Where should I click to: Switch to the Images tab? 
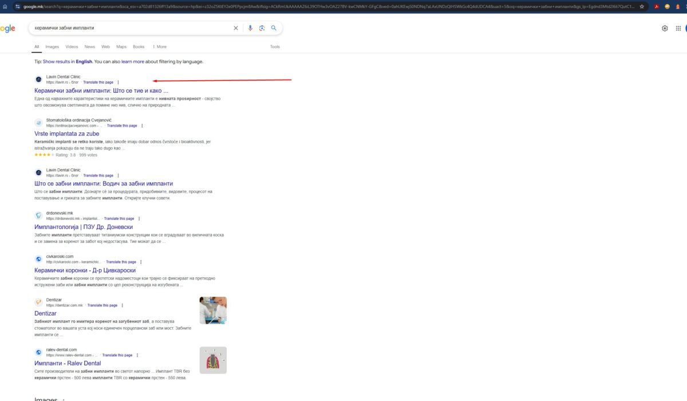(x=52, y=47)
